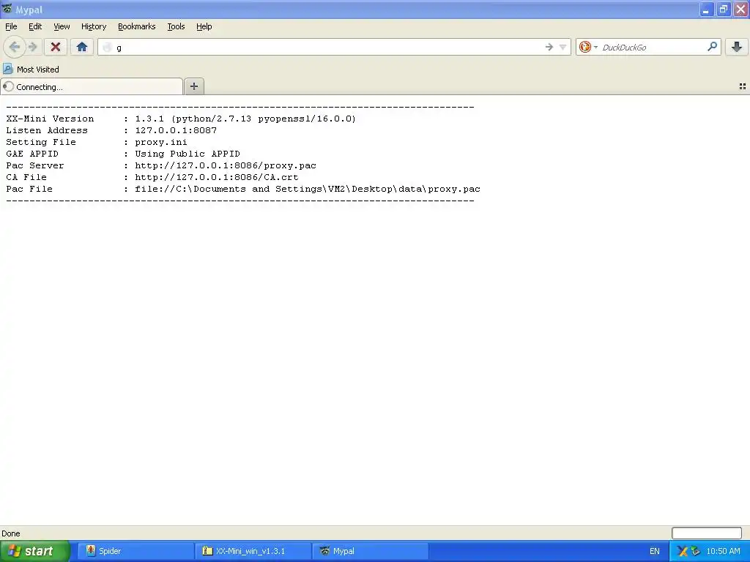This screenshot has height=562, width=750.
Task: Click the 10:50 AM clock
Action: (x=723, y=551)
